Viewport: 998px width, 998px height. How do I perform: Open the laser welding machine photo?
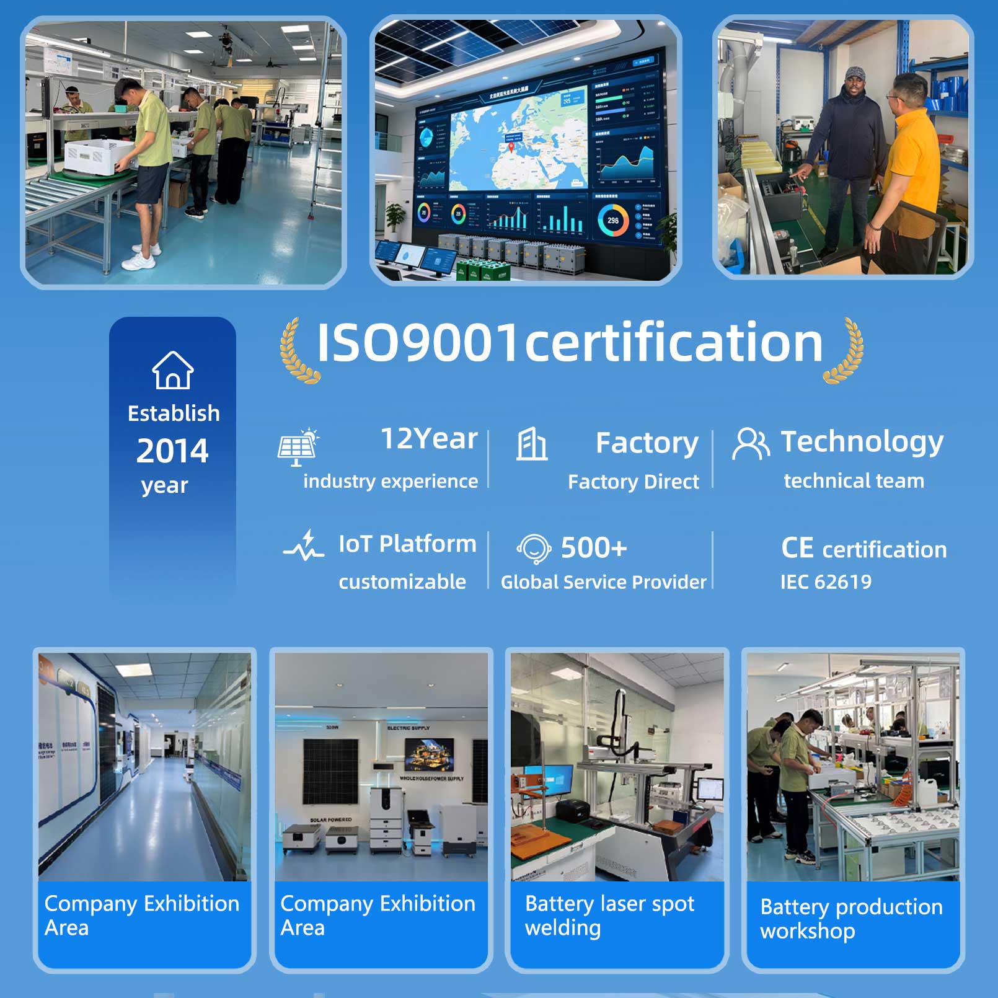point(617,766)
